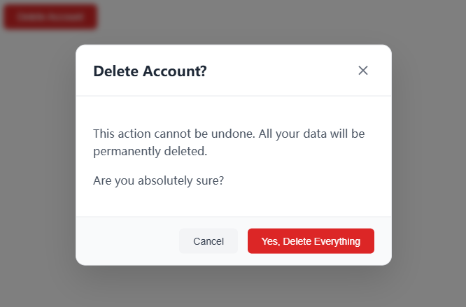Click the words "permanently deleted."
Image resolution: width=466 pixels, height=307 pixels.
(x=150, y=150)
